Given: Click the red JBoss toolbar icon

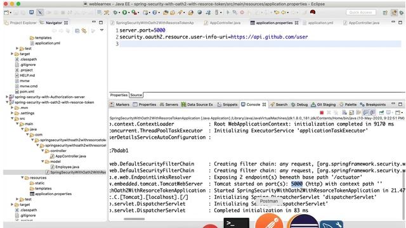Looking at the screenshot, I should click(313, 12).
